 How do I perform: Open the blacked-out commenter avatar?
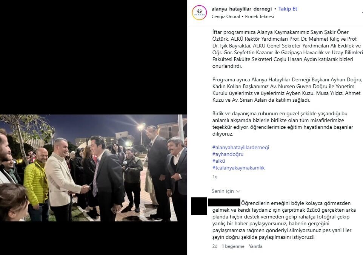coord(199,206)
